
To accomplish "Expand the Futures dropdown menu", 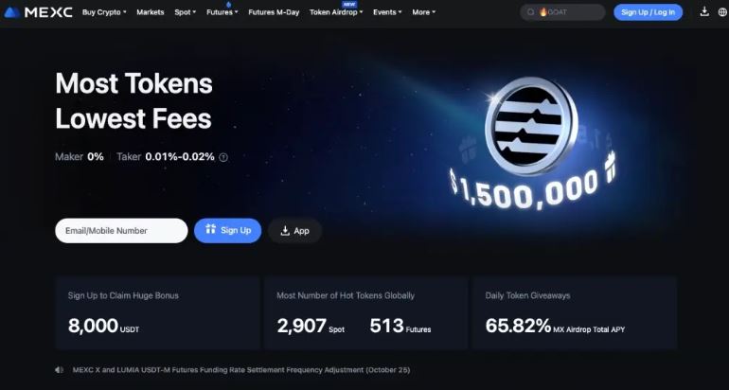I will coord(222,12).
